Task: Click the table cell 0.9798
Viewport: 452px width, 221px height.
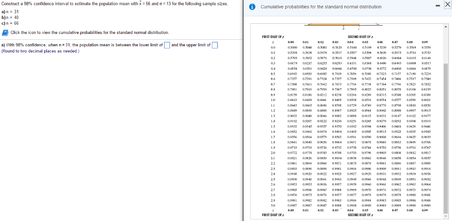Action: coord(366,153)
